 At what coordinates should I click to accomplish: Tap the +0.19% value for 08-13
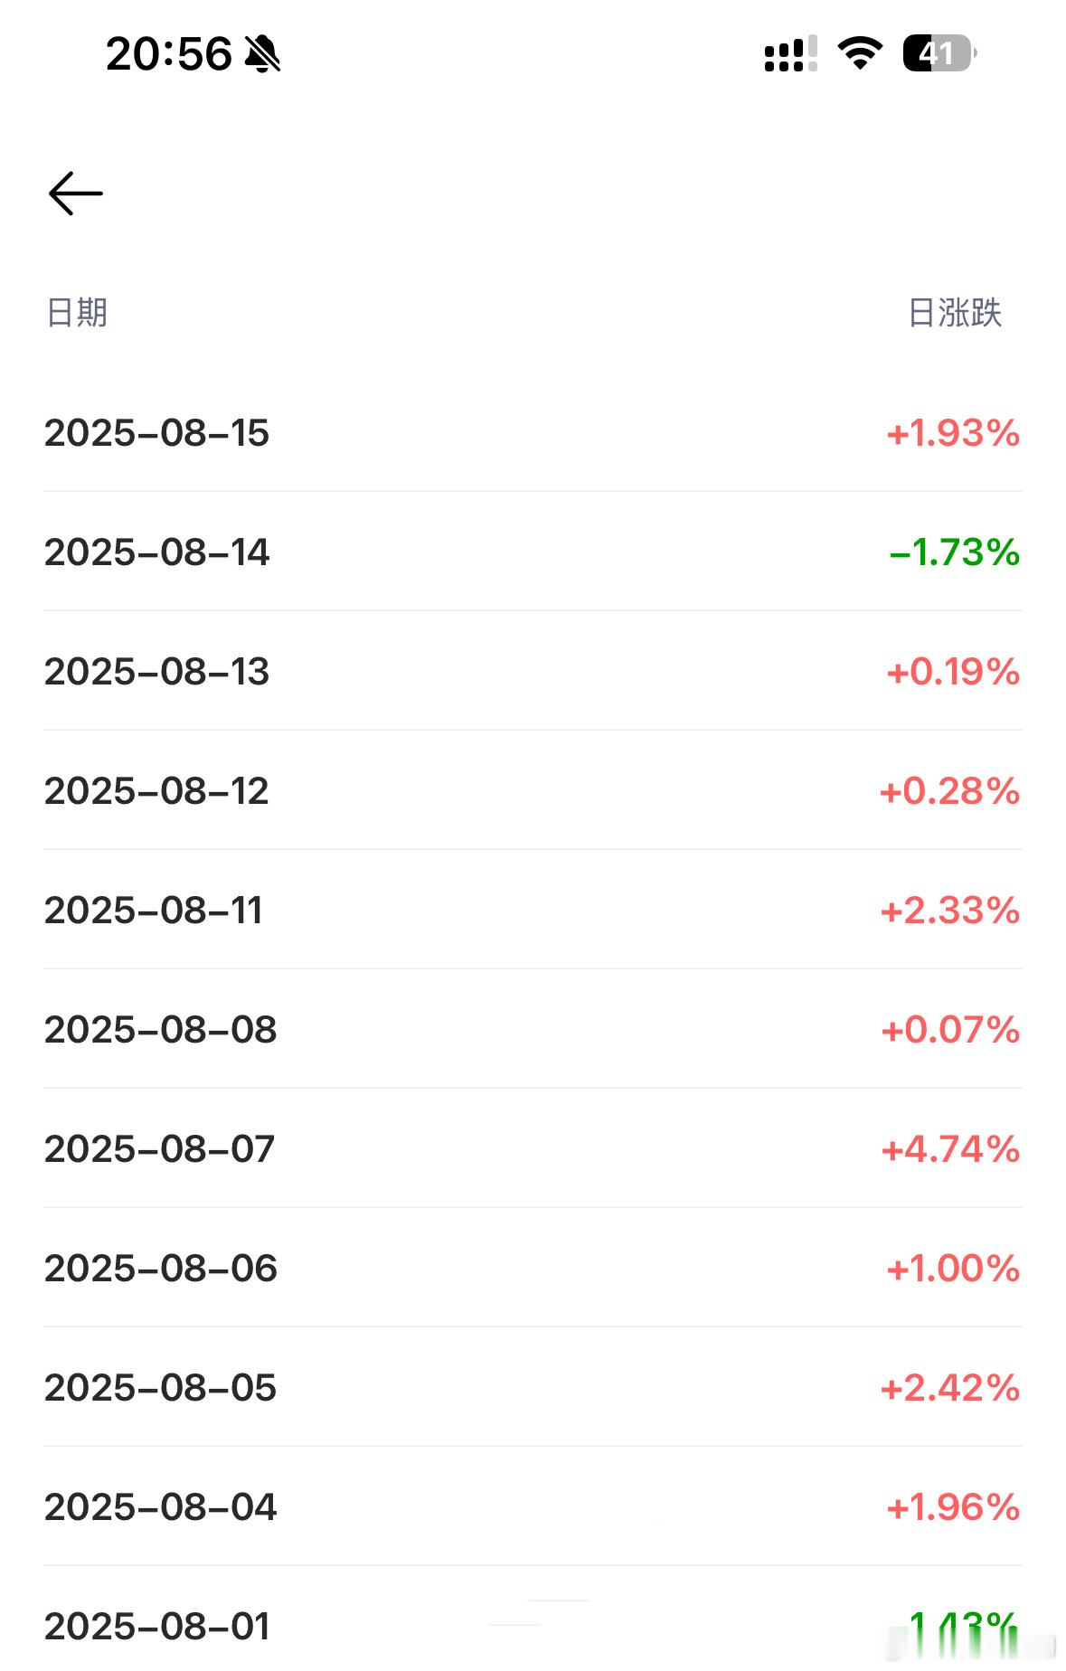tap(953, 672)
